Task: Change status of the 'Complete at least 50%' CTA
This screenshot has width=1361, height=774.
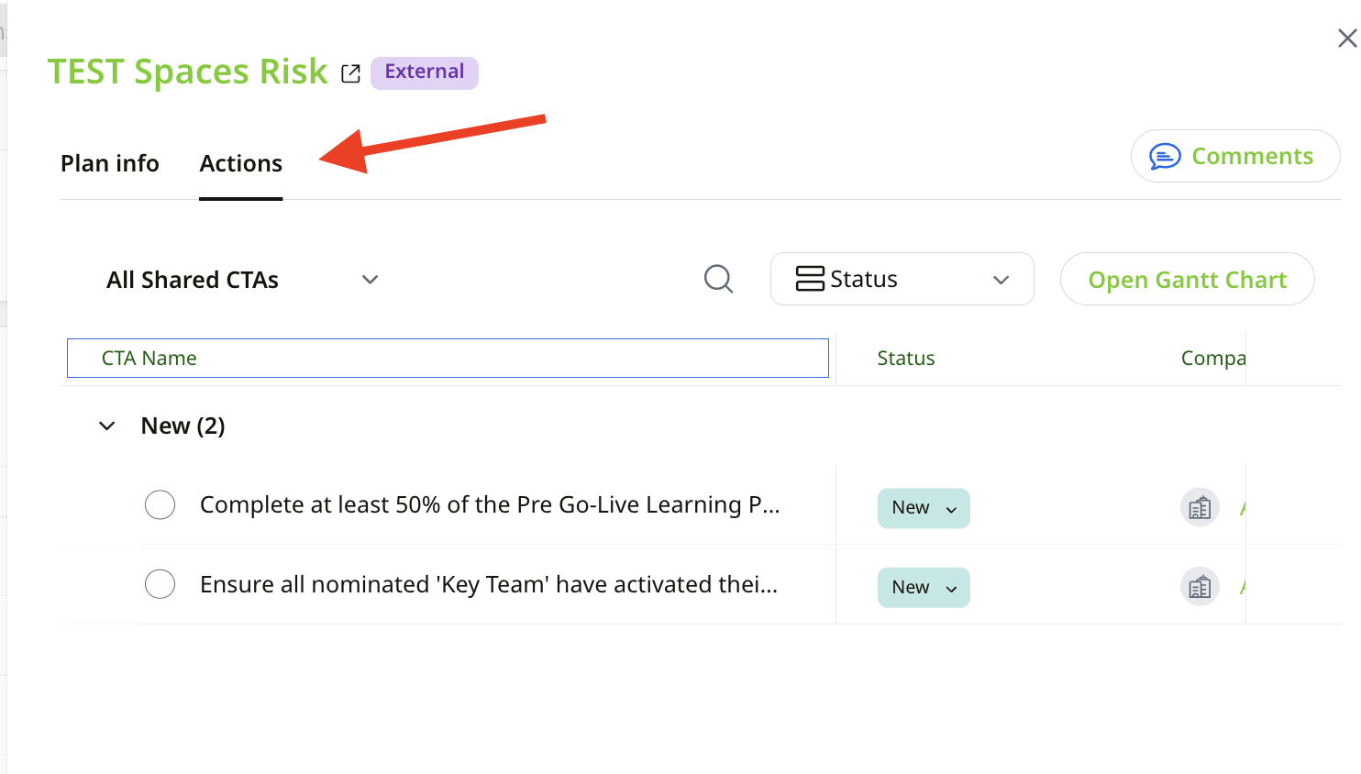Action: 924,508
